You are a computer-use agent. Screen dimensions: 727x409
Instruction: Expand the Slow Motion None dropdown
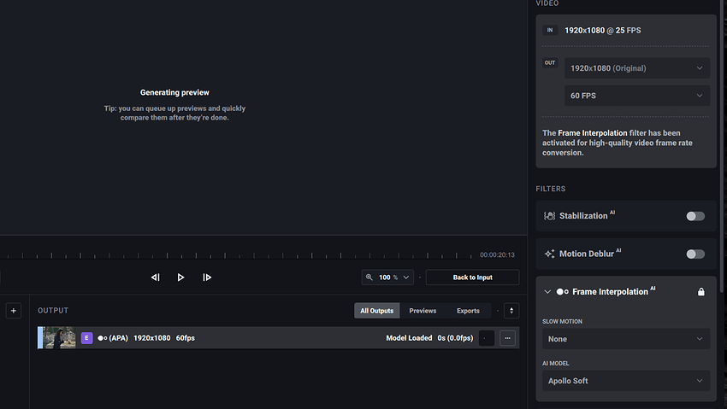pos(626,339)
